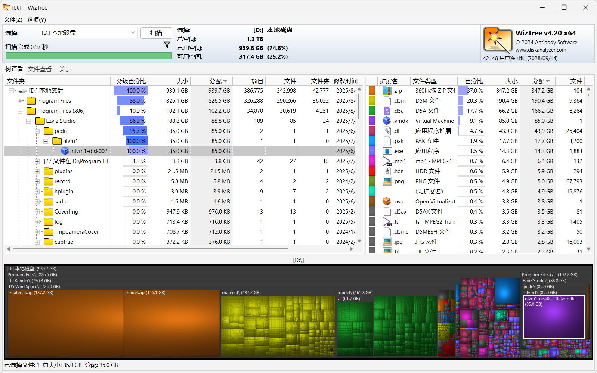Viewport: 597px width, 373px height.
Task: Open the 文件(Z) menu
Action: tap(13, 19)
